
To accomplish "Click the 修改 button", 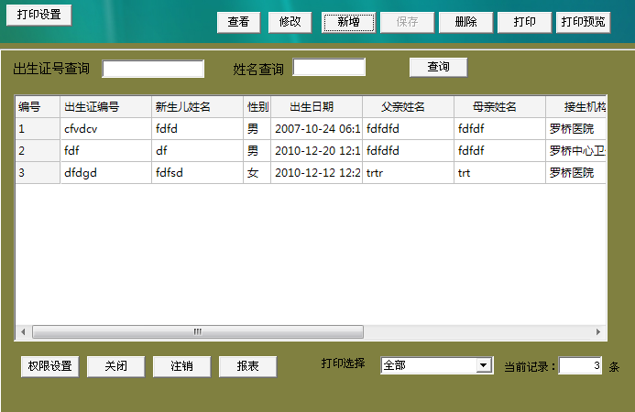I will [290, 22].
